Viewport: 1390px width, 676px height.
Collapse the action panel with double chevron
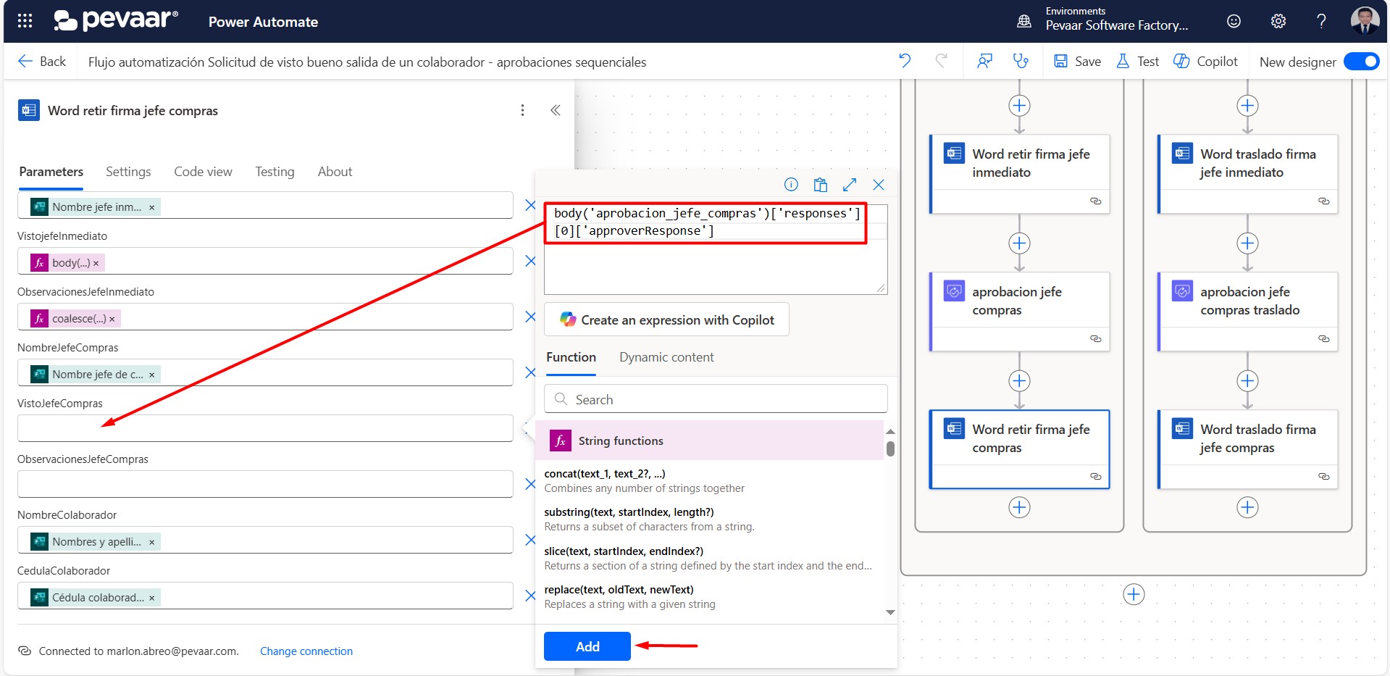[556, 110]
